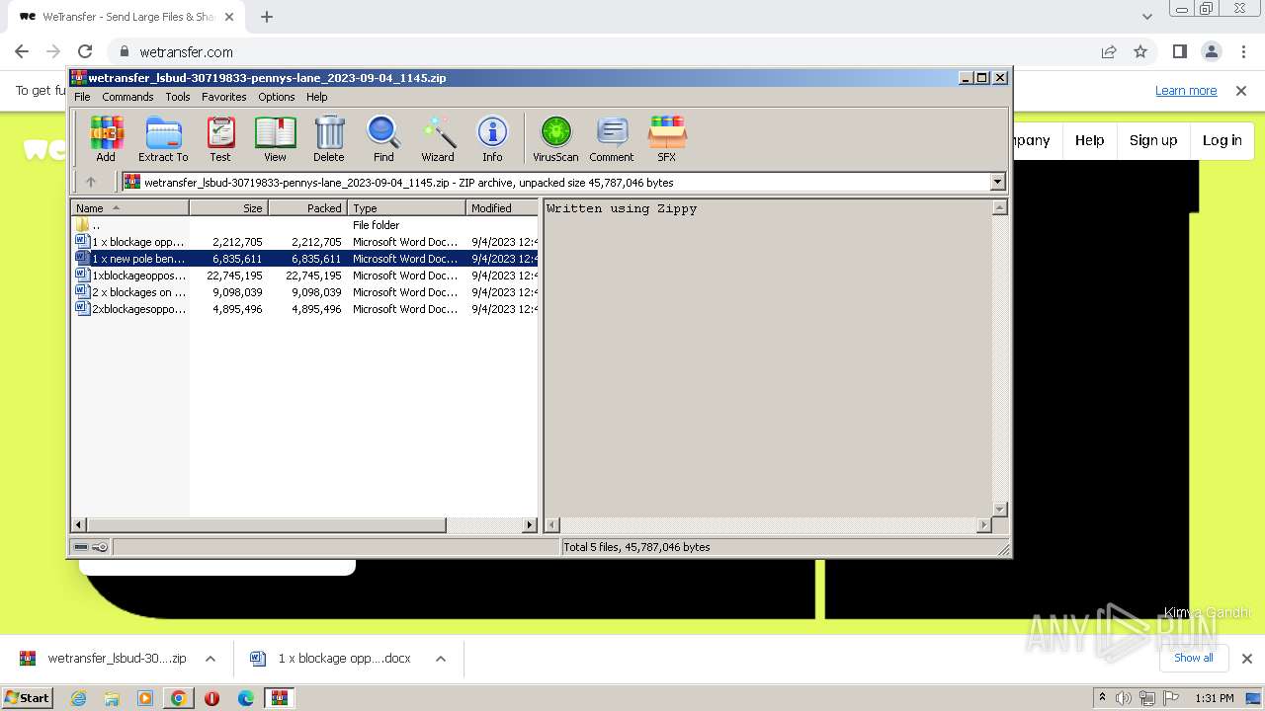Open the Help menu in WinRAR
Screen dimensions: 1265x711
coord(317,97)
